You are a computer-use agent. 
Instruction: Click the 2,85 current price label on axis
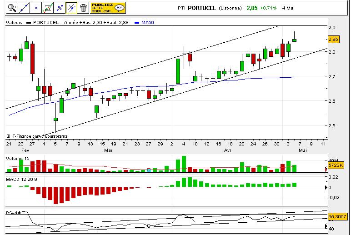click(333, 40)
